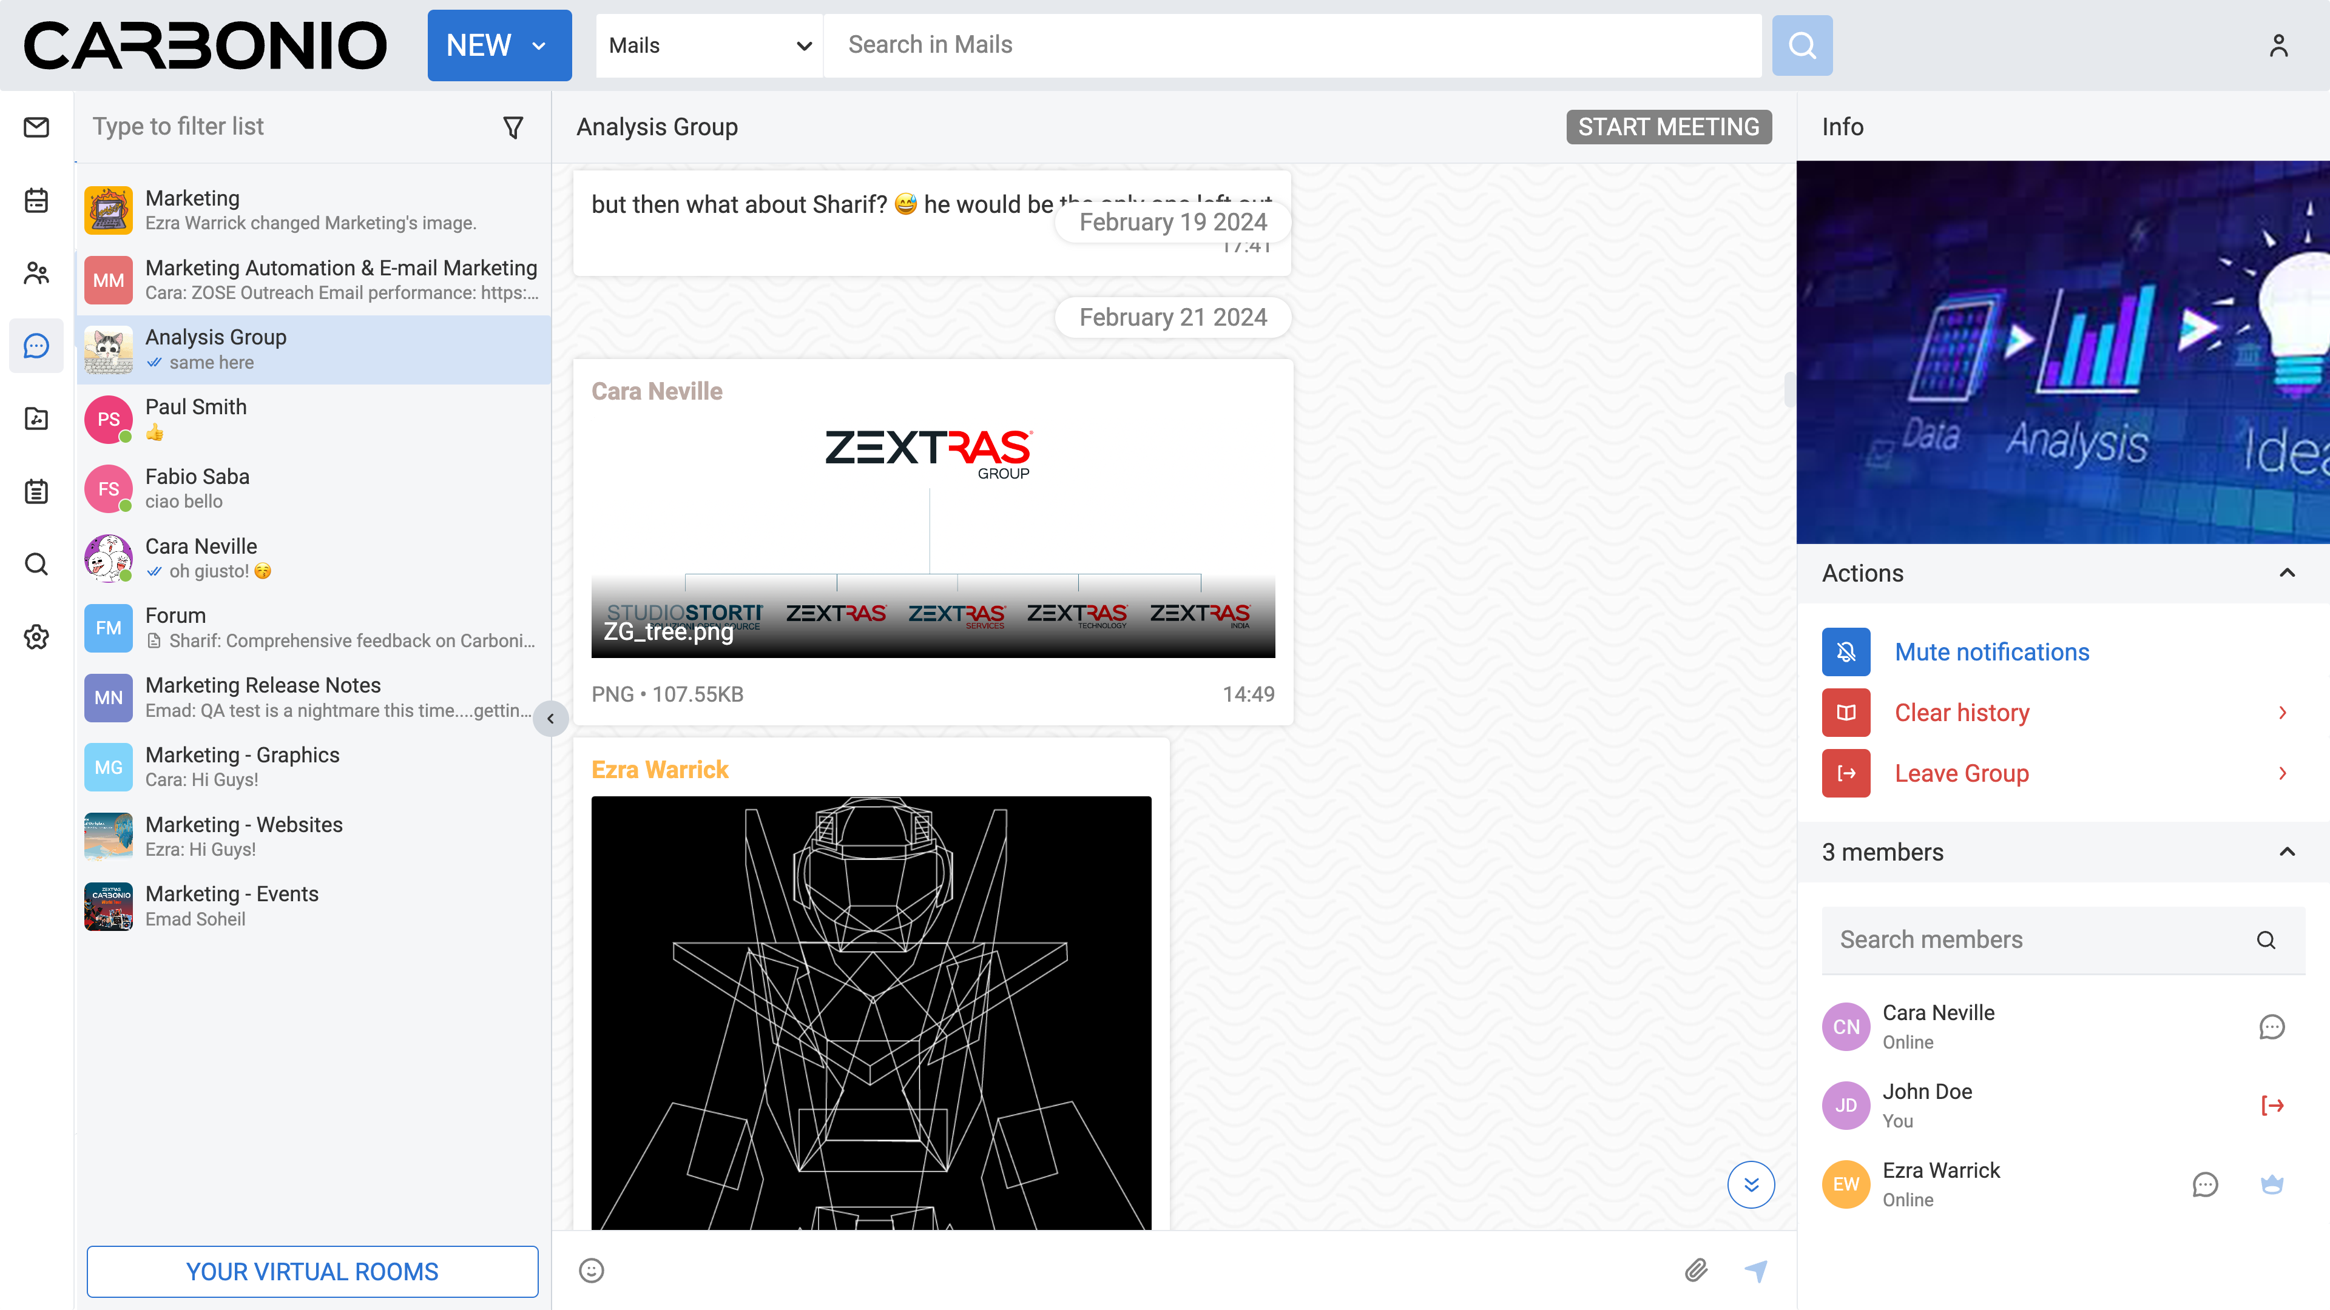Start chat with Cara Neville member
This screenshot has height=1310, width=2330.
[x=2271, y=1027]
